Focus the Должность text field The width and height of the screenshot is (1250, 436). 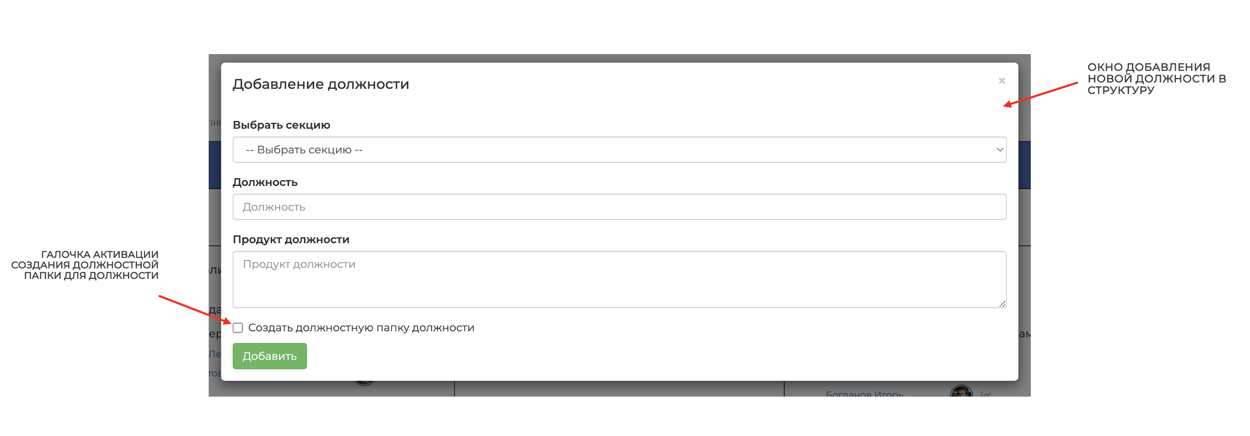click(619, 207)
